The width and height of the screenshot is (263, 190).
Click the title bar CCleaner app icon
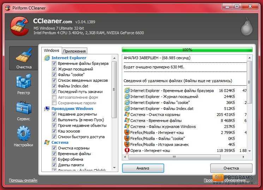8,8
